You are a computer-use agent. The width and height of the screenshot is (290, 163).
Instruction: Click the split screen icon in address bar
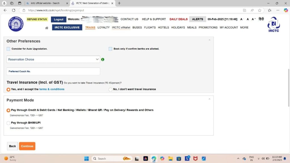coord(244,10)
